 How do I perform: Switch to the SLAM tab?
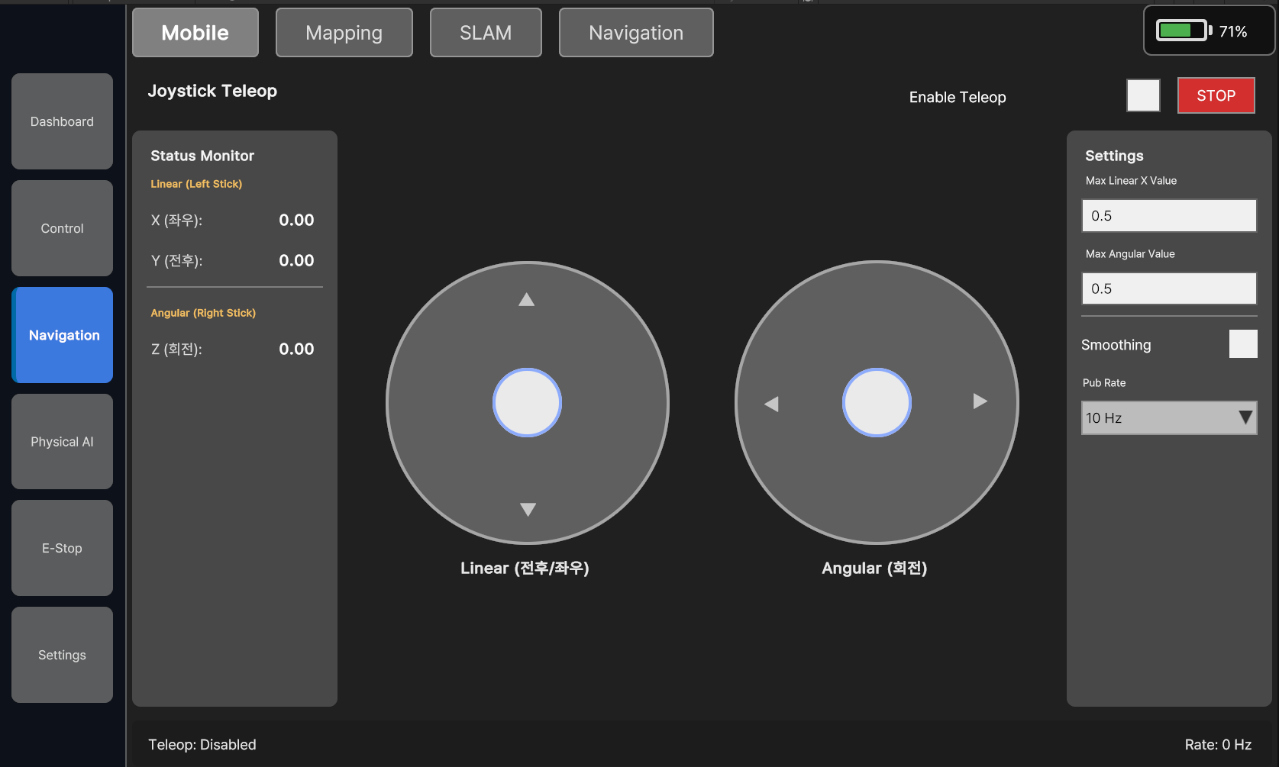[486, 33]
